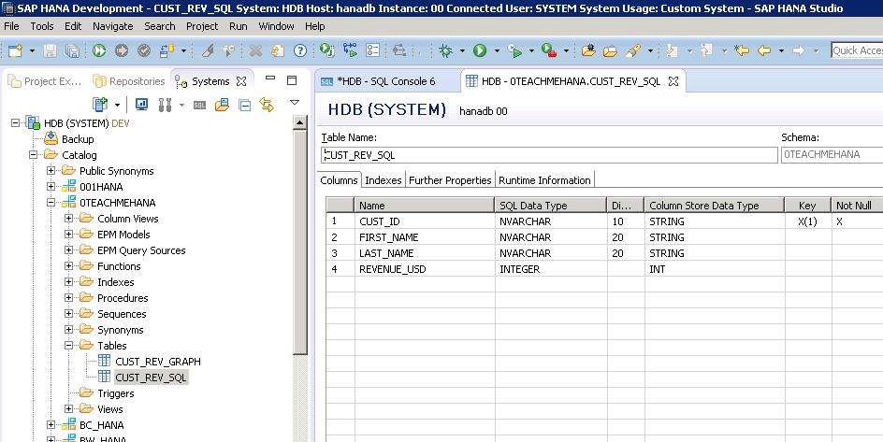Image resolution: width=883 pixels, height=442 pixels.
Task: Click the checklist options toolbar icon
Action: pos(372,50)
